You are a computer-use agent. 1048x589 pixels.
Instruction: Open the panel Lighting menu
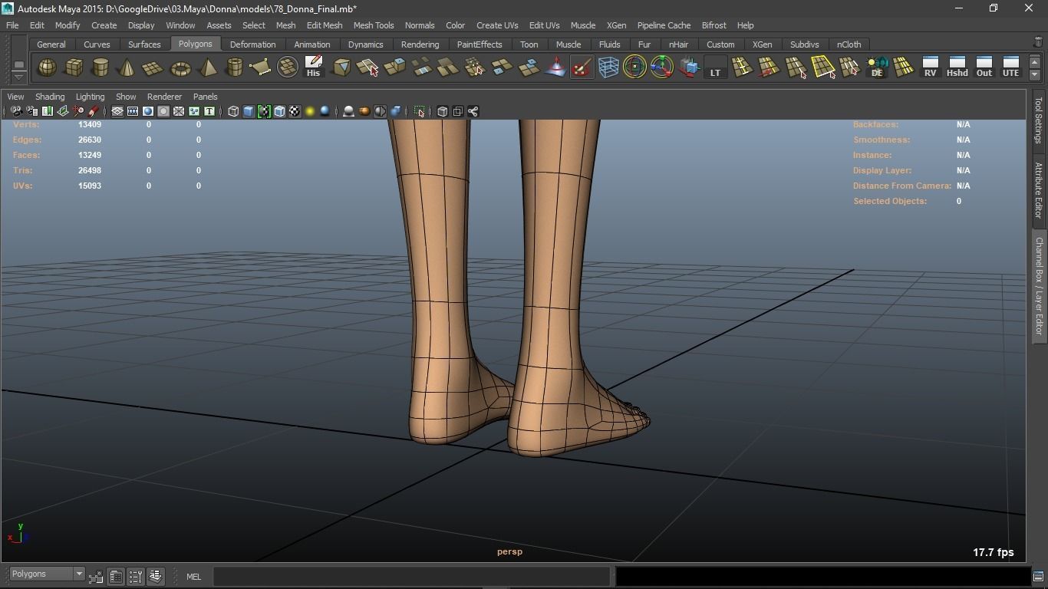pyautogui.click(x=90, y=97)
